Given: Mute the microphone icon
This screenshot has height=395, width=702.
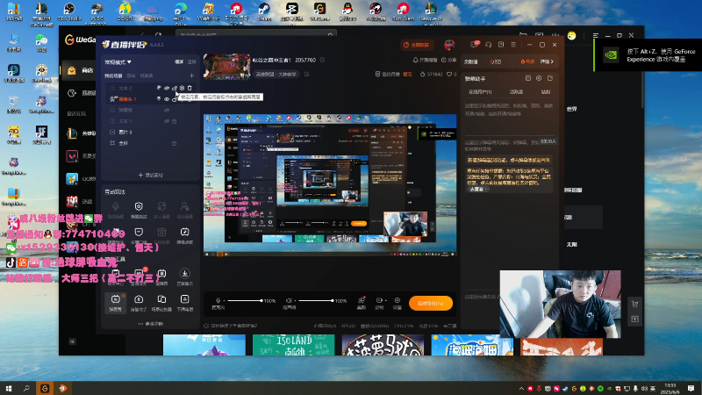Looking at the screenshot, I should (x=218, y=301).
